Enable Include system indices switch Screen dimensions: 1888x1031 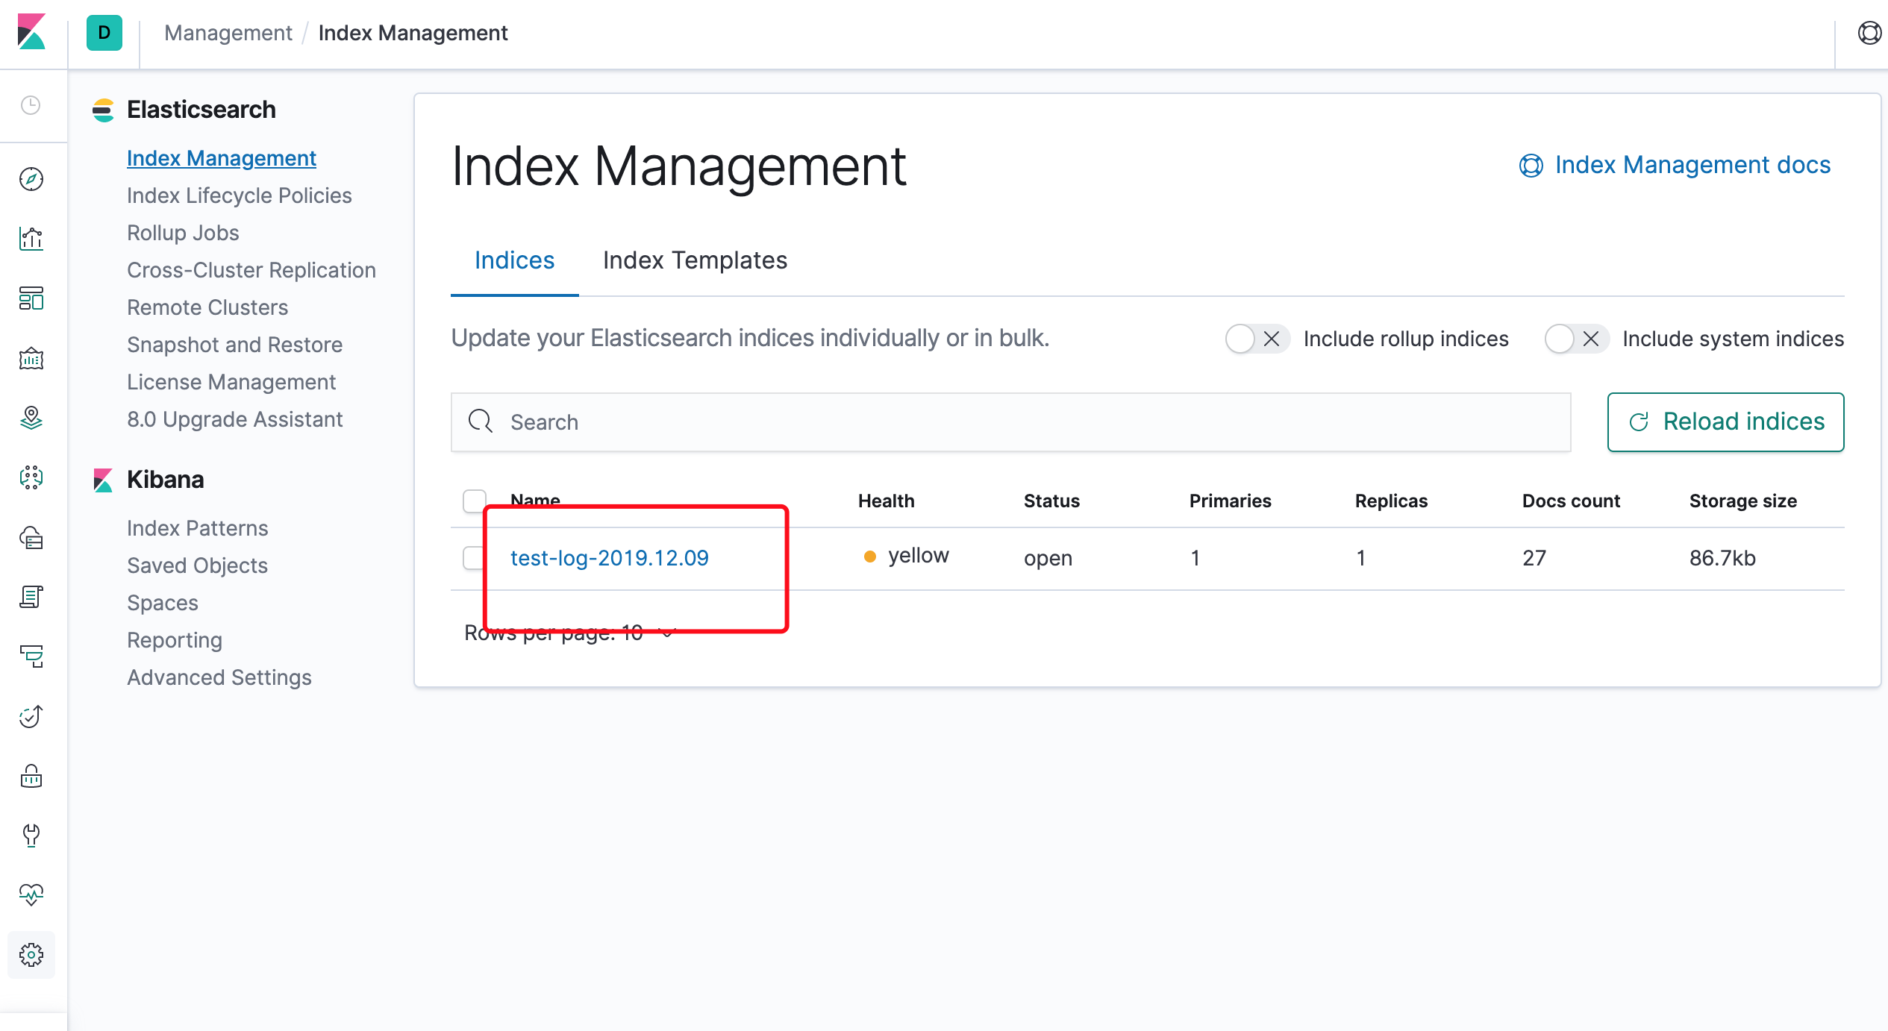click(1575, 339)
